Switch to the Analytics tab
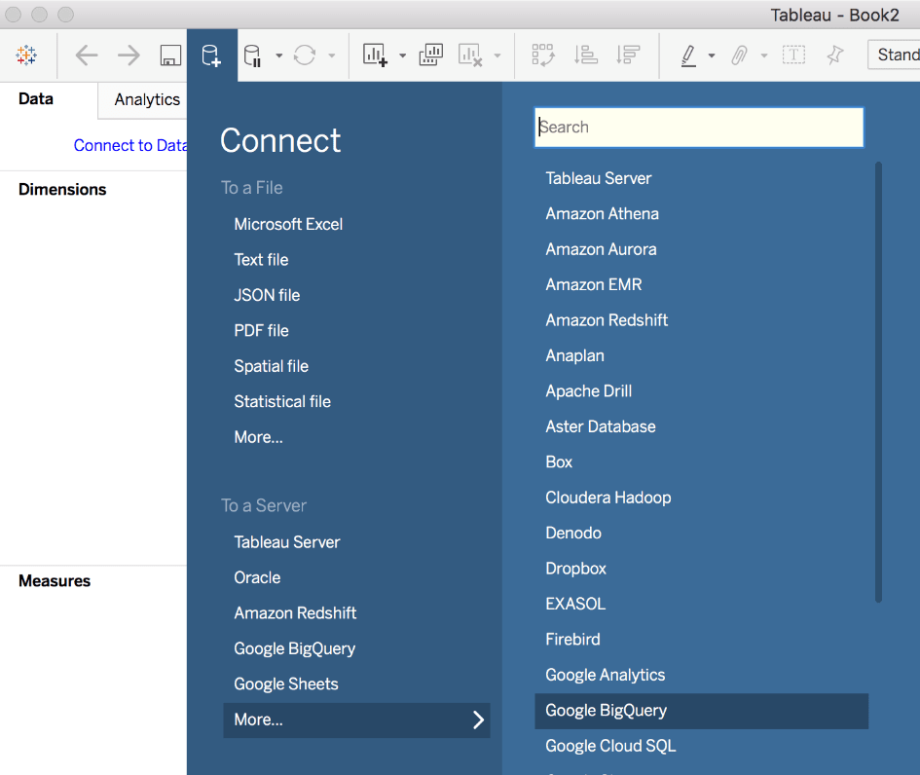 click(x=147, y=99)
